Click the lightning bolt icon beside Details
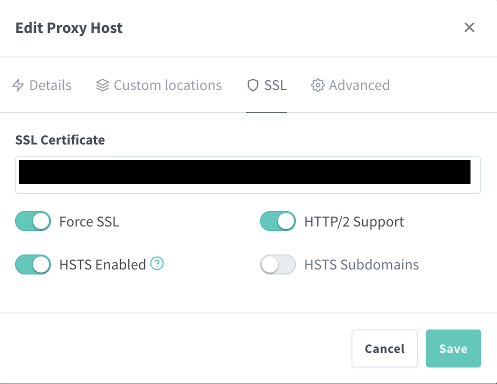The image size is (497, 384). click(x=18, y=85)
